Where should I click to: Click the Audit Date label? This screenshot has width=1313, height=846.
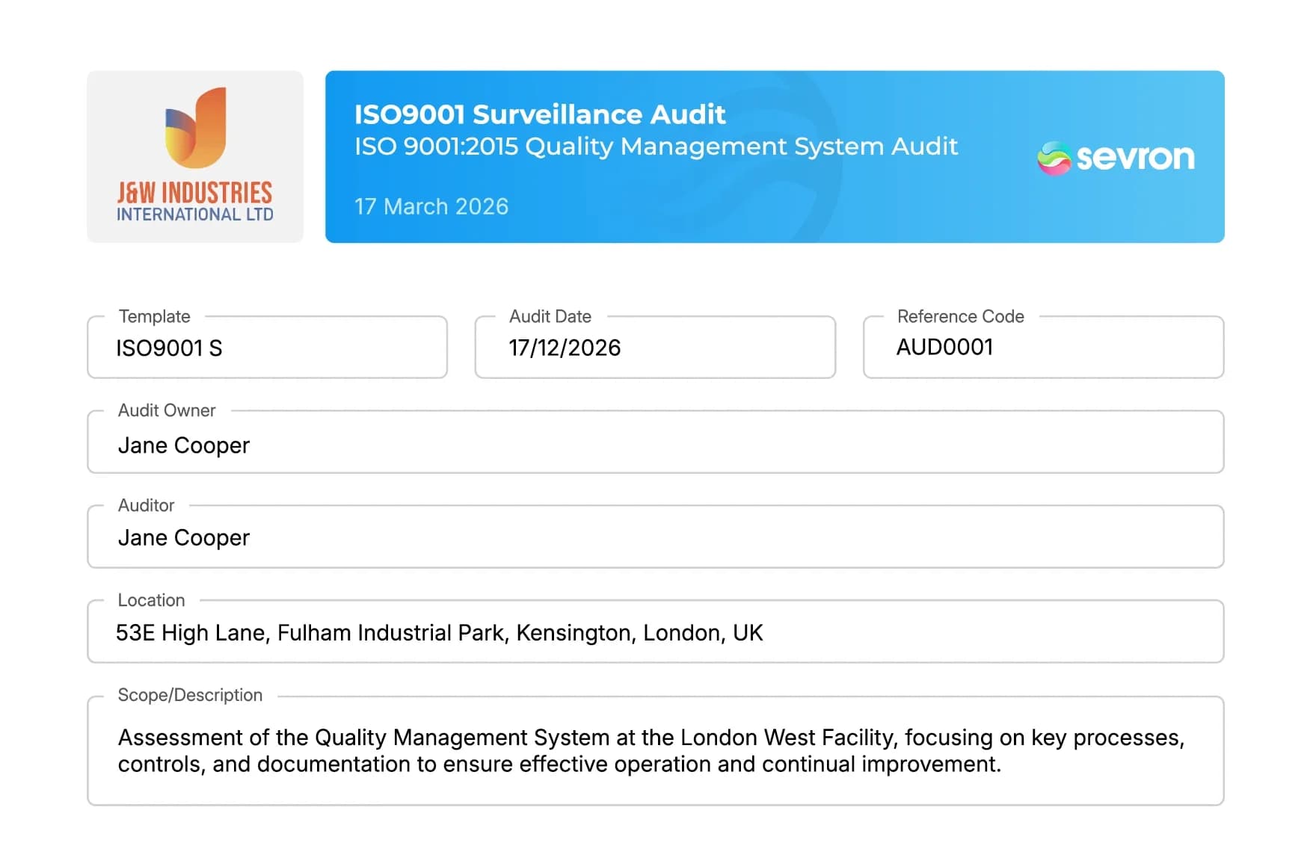pyautogui.click(x=550, y=316)
